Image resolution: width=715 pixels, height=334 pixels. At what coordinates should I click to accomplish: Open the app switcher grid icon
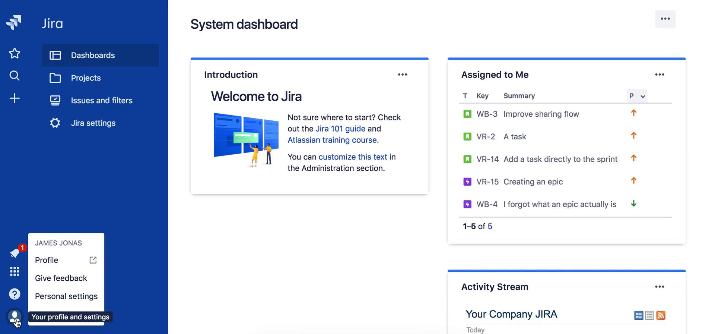(x=15, y=271)
